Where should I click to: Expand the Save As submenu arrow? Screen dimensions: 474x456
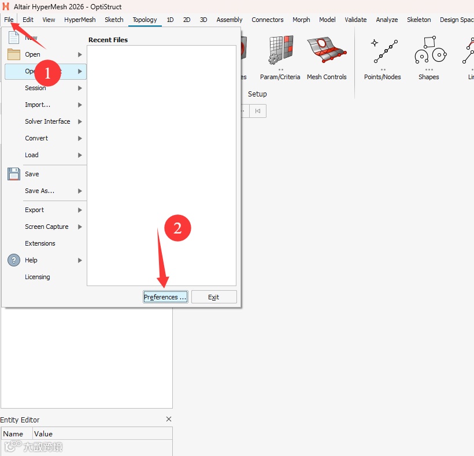tap(80, 191)
